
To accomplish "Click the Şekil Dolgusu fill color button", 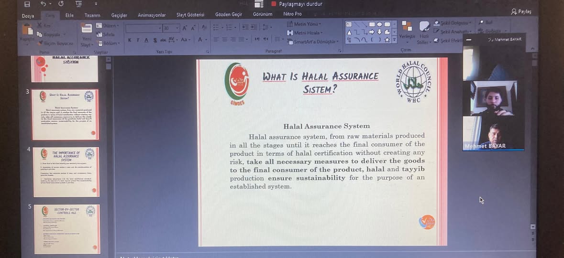I will (x=453, y=23).
